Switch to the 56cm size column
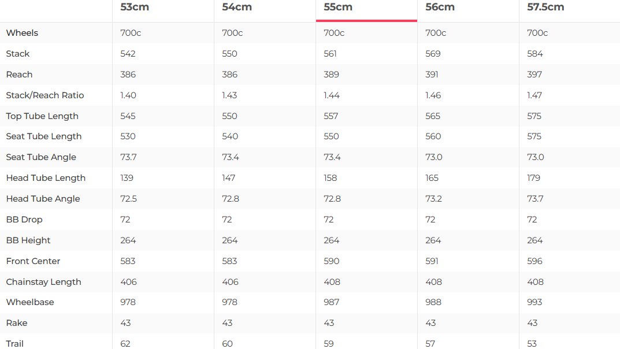This screenshot has height=349, width=620. (x=440, y=8)
